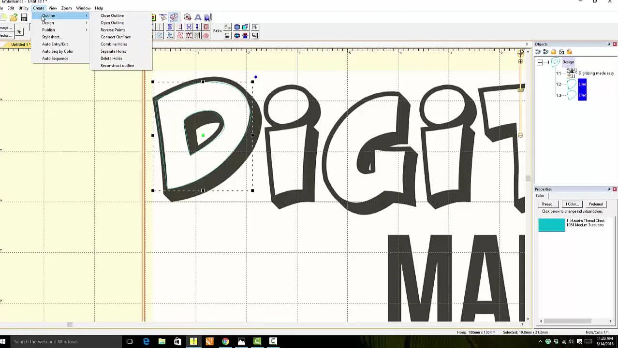The image size is (618, 348).
Task: Toggle the Objects panel pin
Action: click(x=608, y=44)
